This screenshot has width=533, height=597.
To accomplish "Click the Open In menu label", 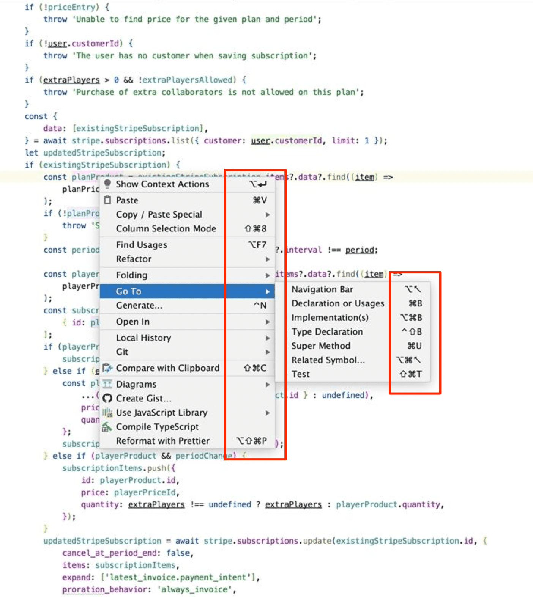I will pos(133,322).
